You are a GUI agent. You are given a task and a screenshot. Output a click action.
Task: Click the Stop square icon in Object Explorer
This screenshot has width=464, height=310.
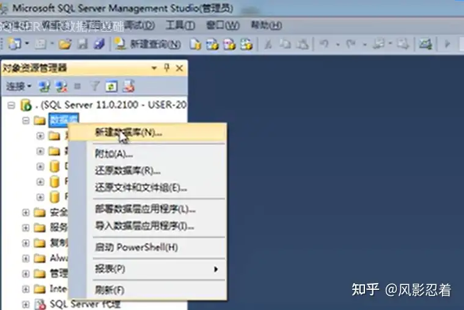point(78,86)
